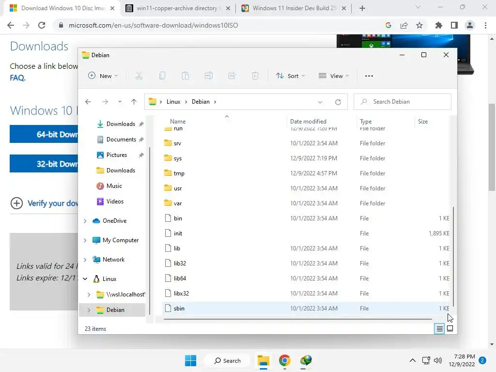Click the Chrome address bar URL

(153, 25)
